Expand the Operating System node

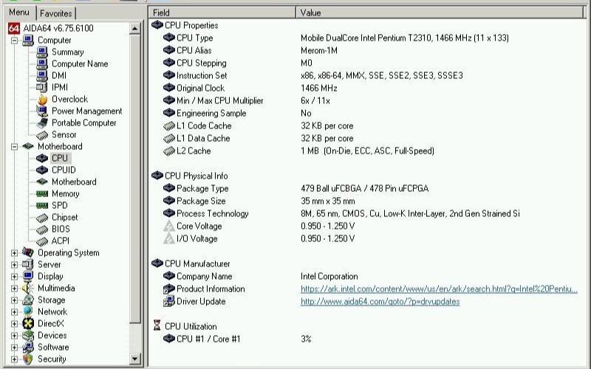pyautogui.click(x=14, y=253)
